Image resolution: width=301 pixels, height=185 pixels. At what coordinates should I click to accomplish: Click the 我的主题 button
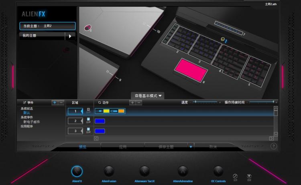coord(42,36)
